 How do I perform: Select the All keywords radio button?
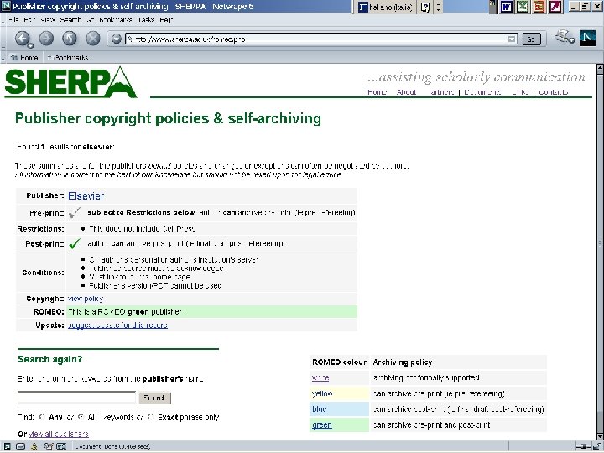click(81, 417)
